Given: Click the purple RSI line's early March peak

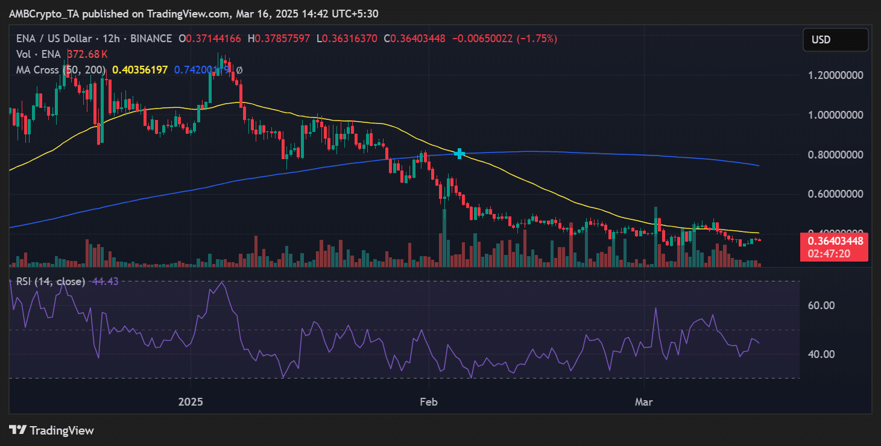Looking at the screenshot, I should point(655,309).
